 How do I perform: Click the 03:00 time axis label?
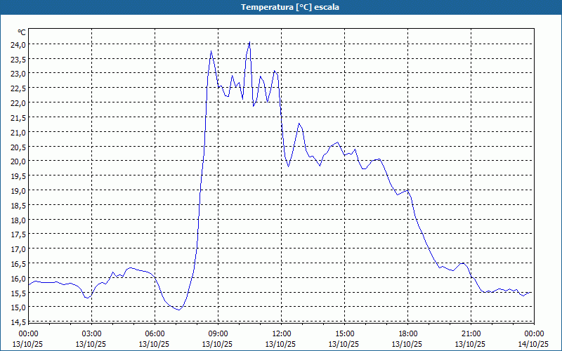click(91, 334)
